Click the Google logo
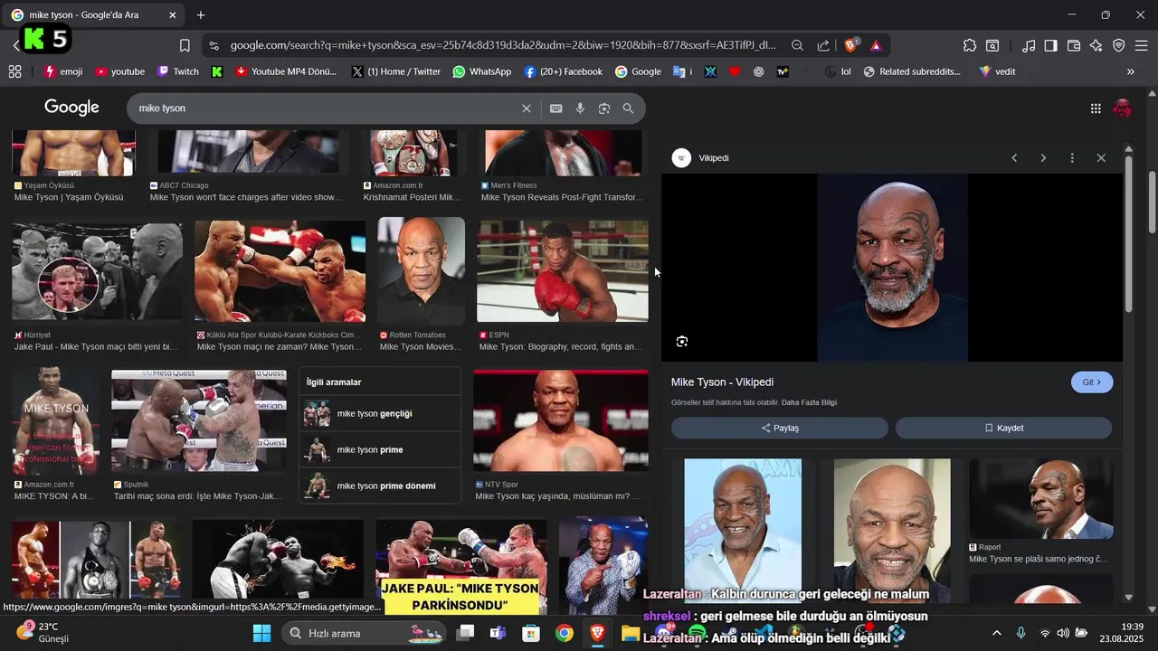 pos(71,108)
